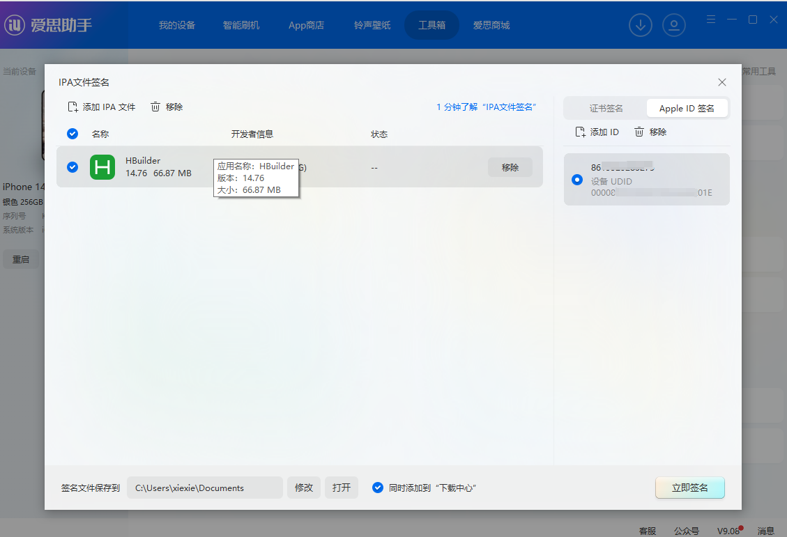Viewport: 787px width, 537px height.
Task: Click 签名文件保存到 label
Action: [x=91, y=488]
